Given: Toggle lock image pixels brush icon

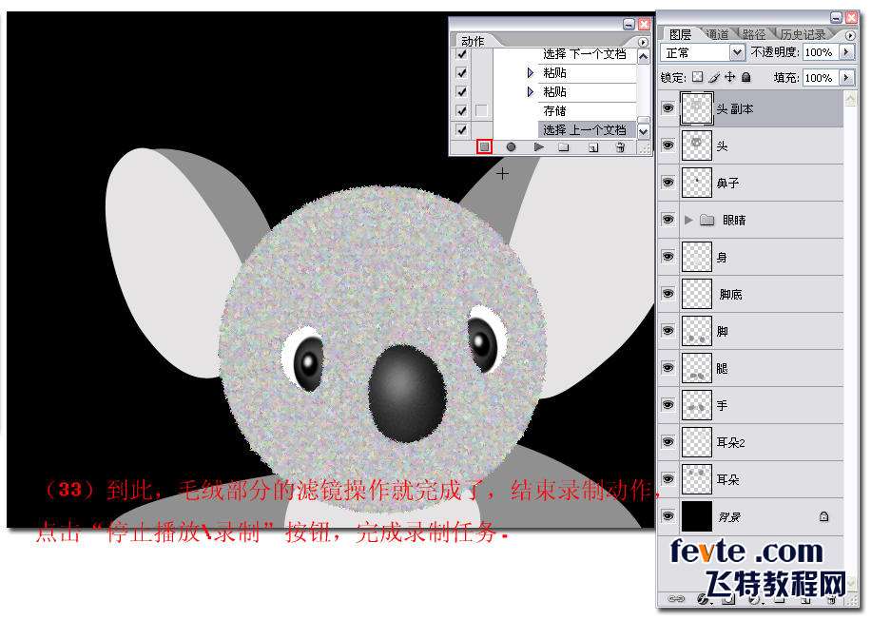Looking at the screenshot, I should (714, 77).
